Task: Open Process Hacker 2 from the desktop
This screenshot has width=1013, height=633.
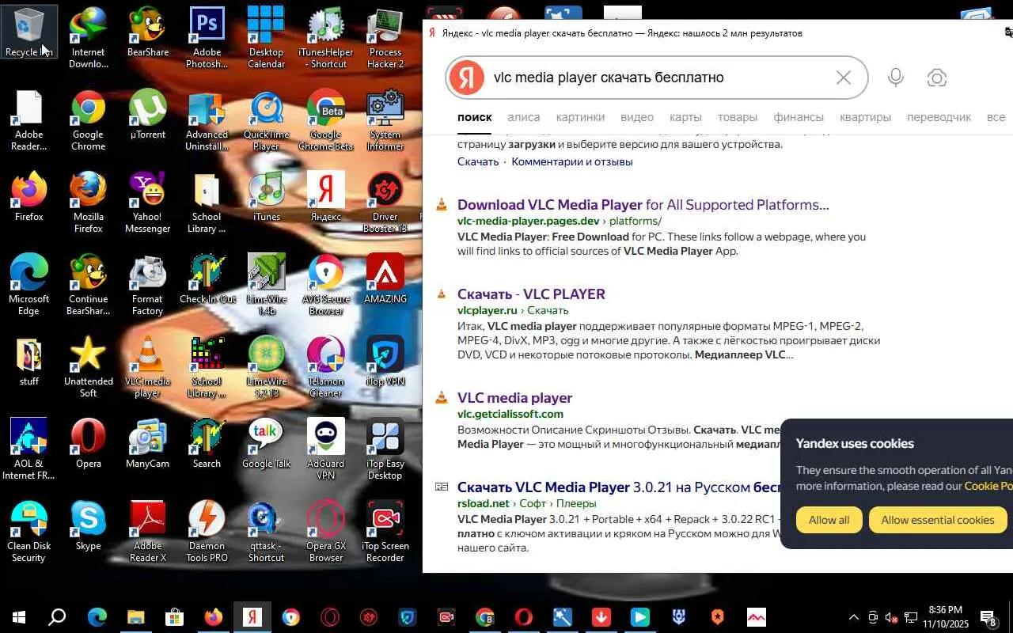Action: pyautogui.click(x=385, y=38)
